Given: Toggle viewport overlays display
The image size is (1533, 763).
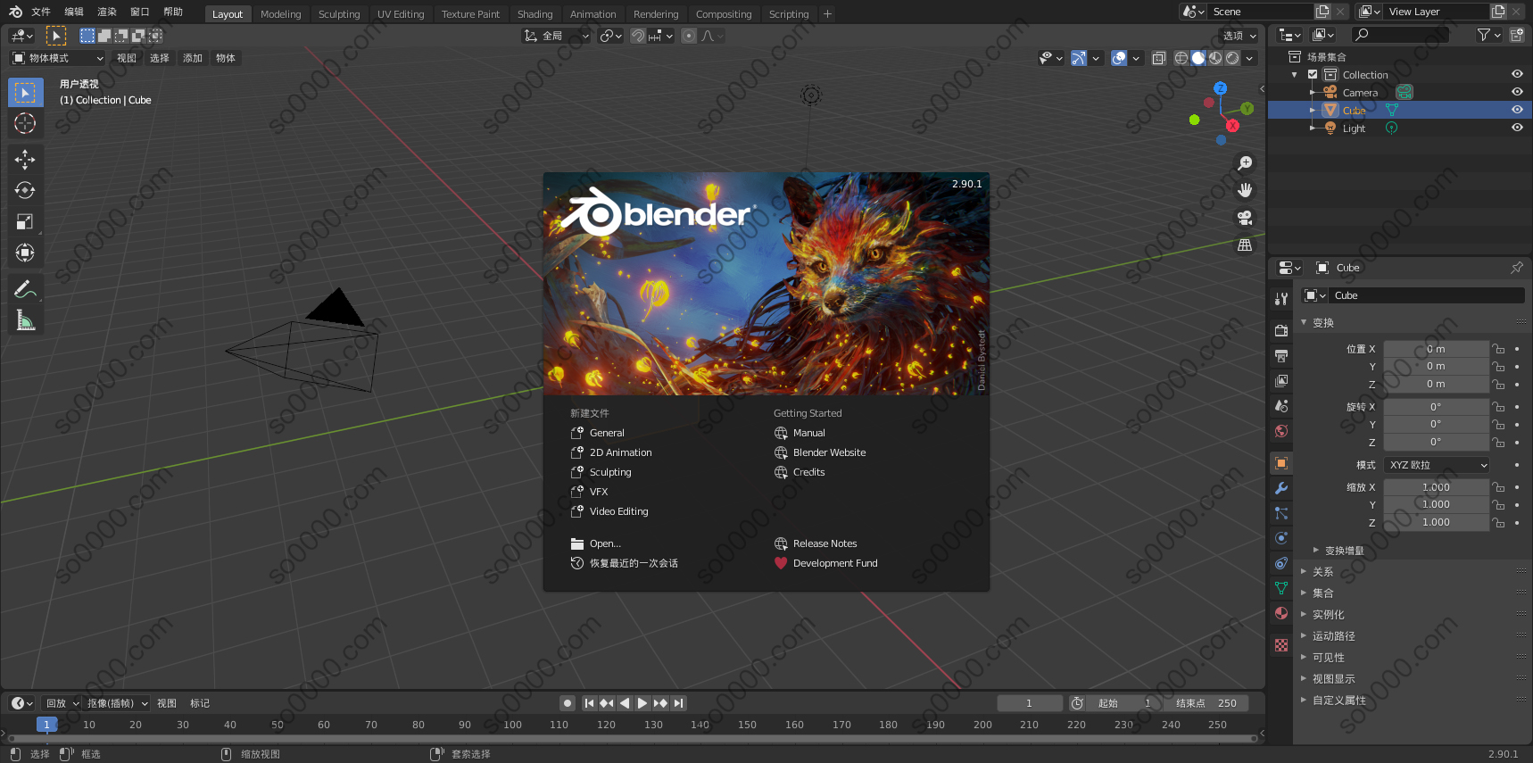Looking at the screenshot, I should pyautogui.click(x=1119, y=58).
